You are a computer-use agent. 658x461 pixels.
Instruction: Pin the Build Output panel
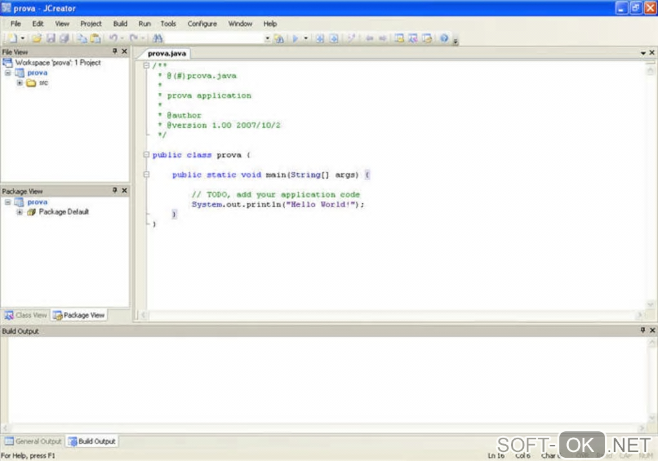click(x=643, y=331)
